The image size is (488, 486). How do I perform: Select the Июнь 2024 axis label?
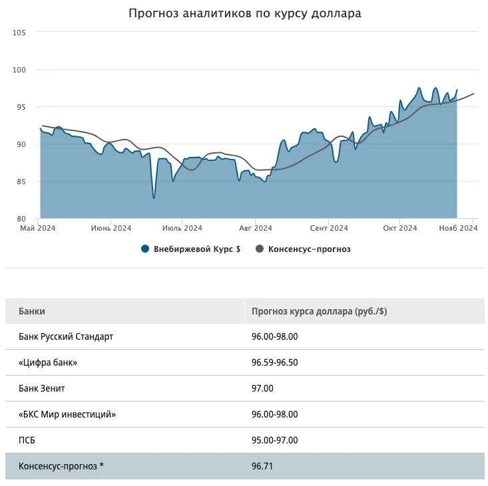pyautogui.click(x=111, y=228)
